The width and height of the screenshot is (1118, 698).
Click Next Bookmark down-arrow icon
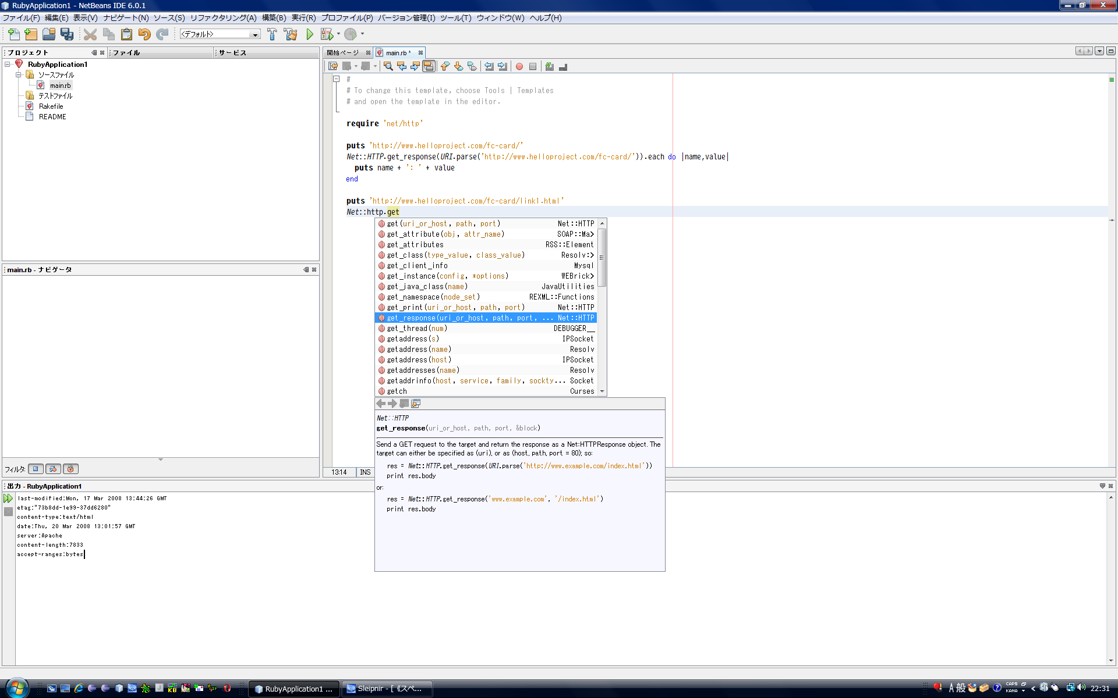(459, 66)
